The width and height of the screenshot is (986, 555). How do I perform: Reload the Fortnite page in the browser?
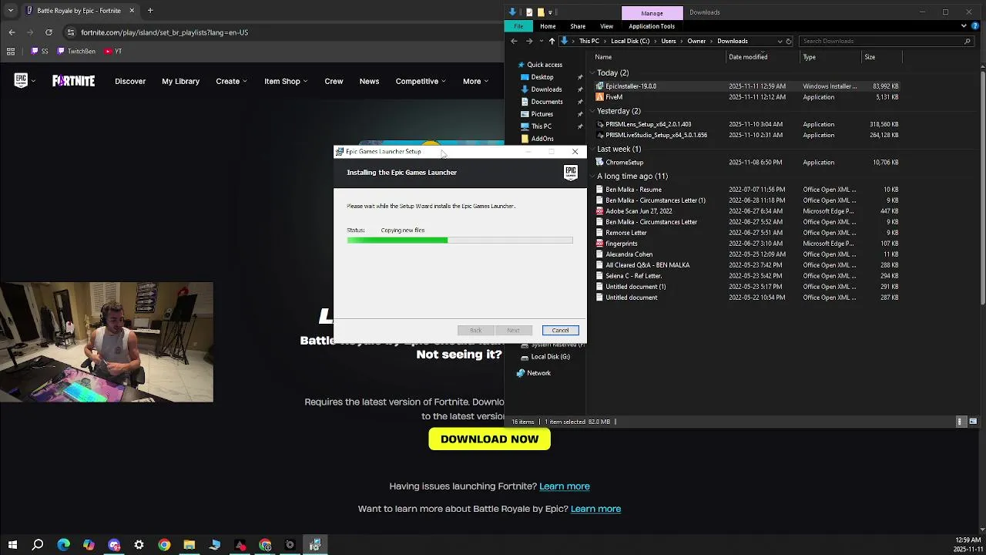click(x=49, y=32)
